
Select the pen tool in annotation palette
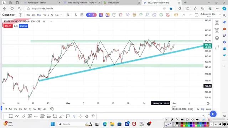[172, 119]
